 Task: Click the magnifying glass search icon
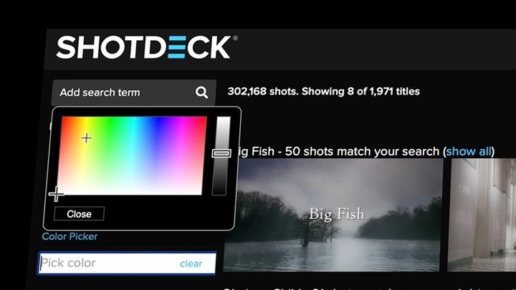pos(201,92)
